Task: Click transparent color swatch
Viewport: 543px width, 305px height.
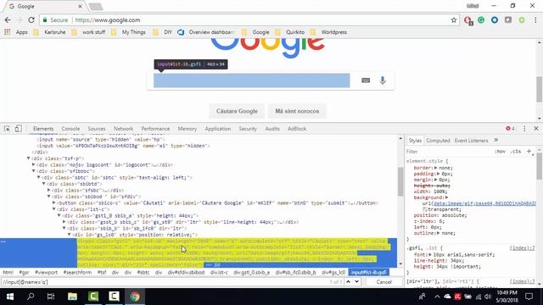Action: (424, 209)
